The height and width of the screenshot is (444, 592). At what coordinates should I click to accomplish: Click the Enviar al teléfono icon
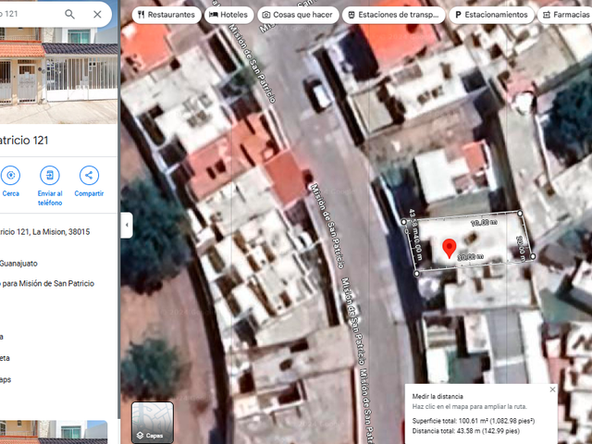[50, 175]
